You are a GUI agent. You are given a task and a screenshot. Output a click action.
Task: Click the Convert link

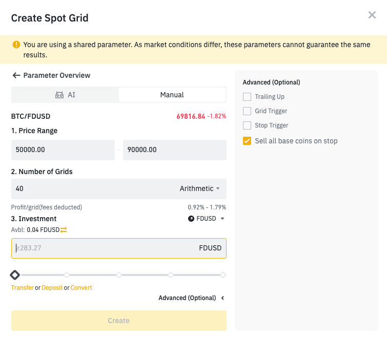(82, 288)
